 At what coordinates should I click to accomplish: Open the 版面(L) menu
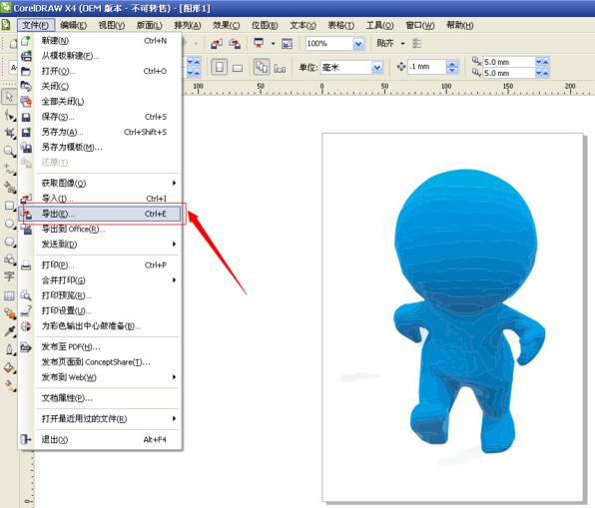point(149,25)
